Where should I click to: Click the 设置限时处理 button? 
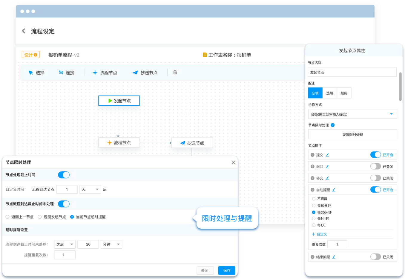pos(352,135)
